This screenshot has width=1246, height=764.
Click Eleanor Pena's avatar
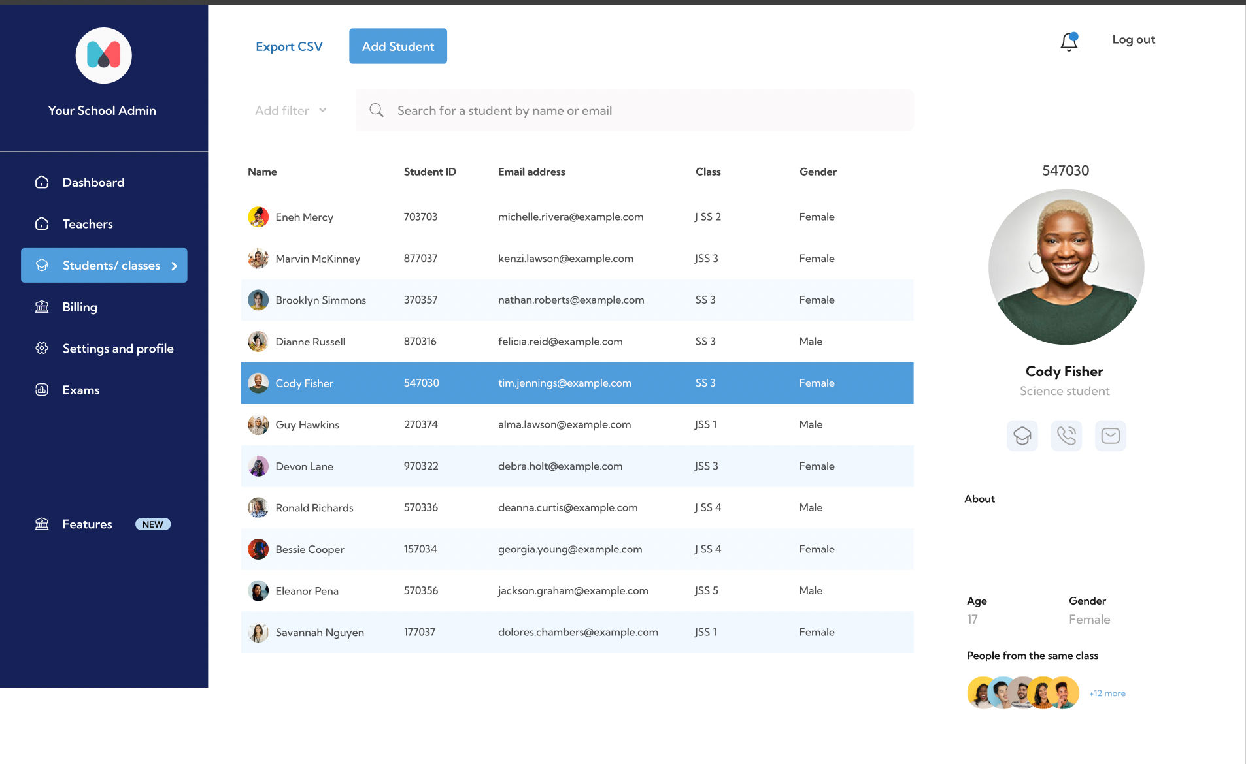click(x=258, y=591)
